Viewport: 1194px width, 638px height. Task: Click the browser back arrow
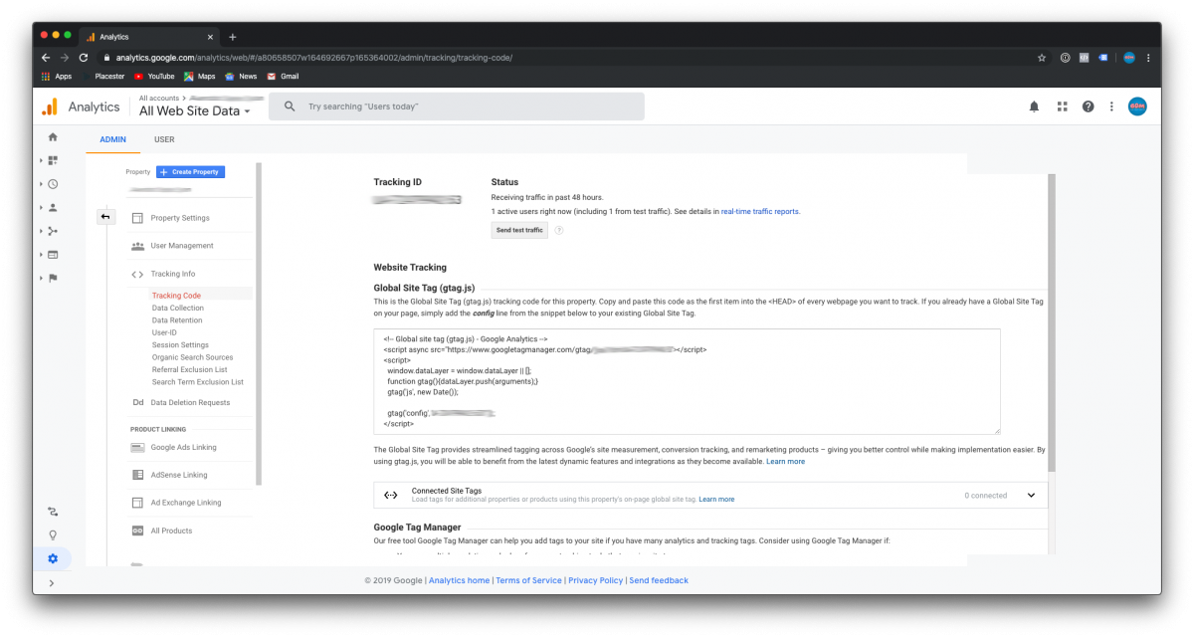point(46,58)
